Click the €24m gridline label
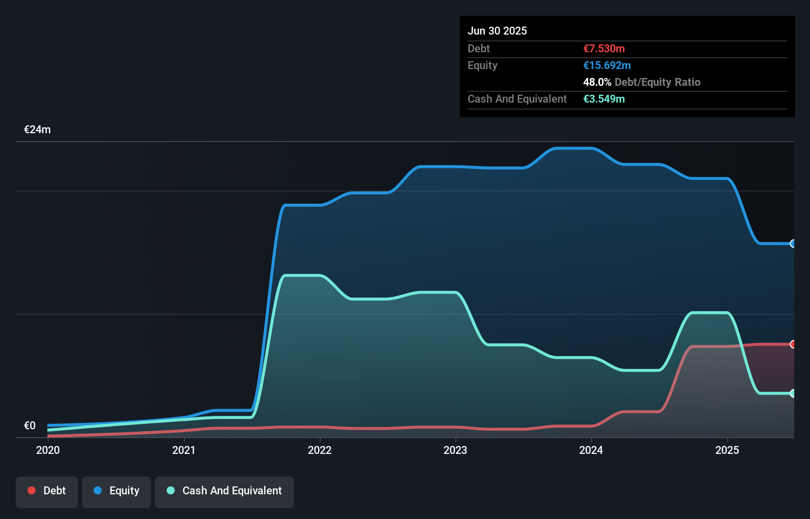The image size is (810, 519). pyautogui.click(x=37, y=129)
